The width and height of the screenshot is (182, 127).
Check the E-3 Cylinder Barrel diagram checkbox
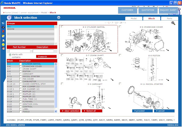tap(62, 27)
